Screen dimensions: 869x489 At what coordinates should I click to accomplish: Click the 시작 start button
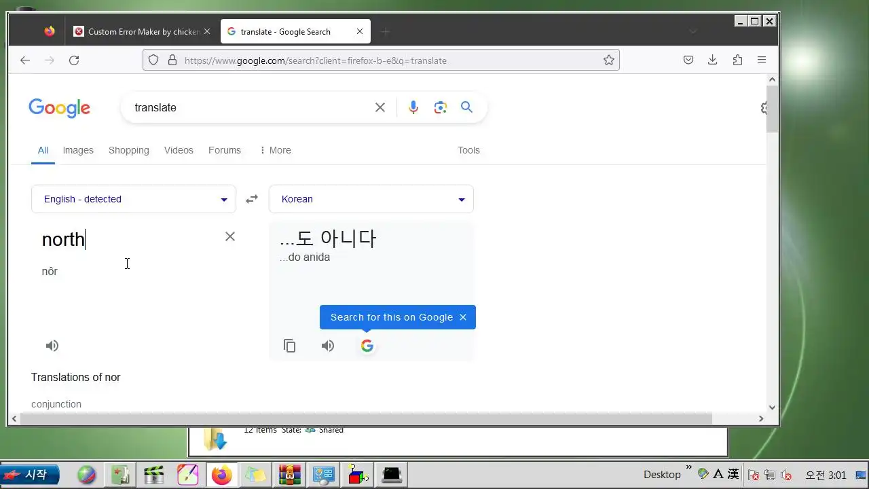30,475
